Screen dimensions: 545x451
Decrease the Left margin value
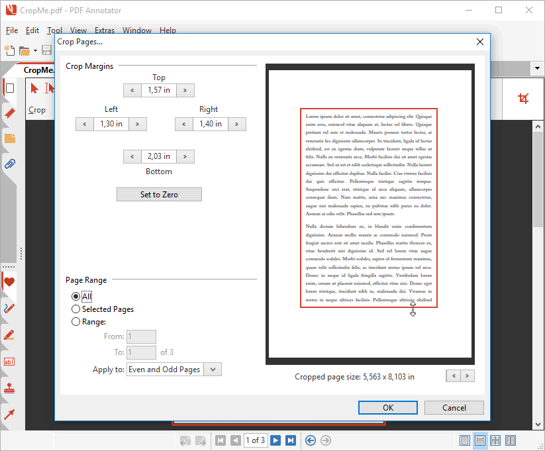[84, 124]
